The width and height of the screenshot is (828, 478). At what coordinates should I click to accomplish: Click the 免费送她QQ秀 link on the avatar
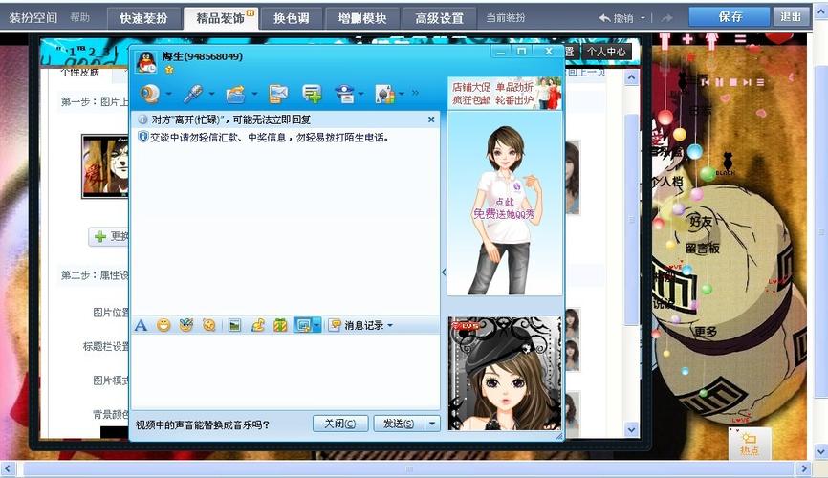[x=504, y=214]
